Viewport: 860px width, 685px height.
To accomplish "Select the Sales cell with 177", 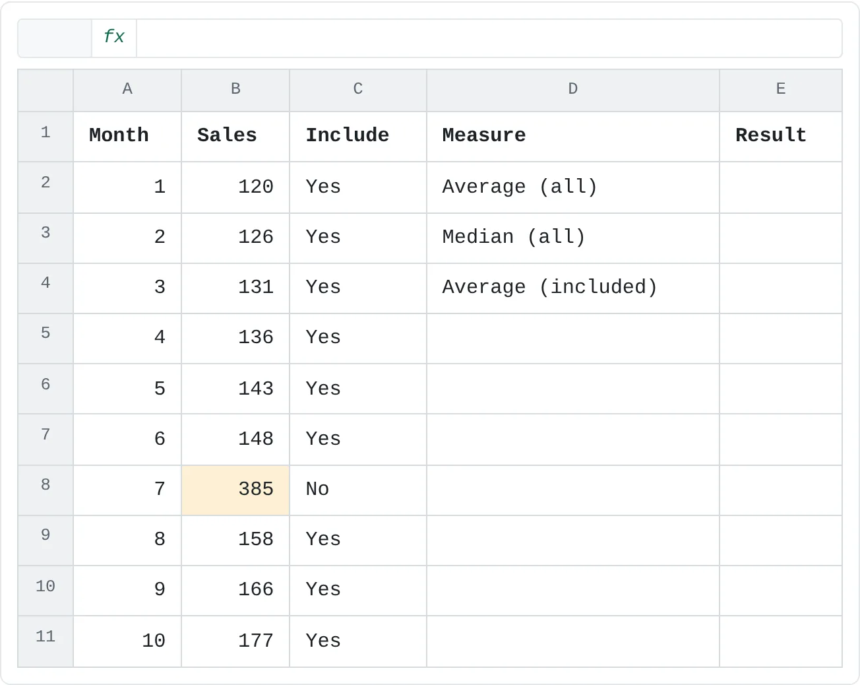I will 235,641.
